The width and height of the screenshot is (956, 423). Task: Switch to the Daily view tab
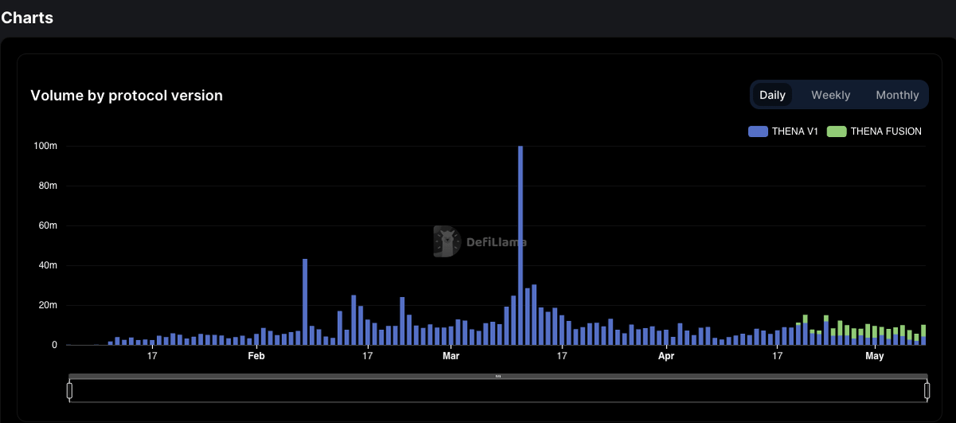point(772,95)
